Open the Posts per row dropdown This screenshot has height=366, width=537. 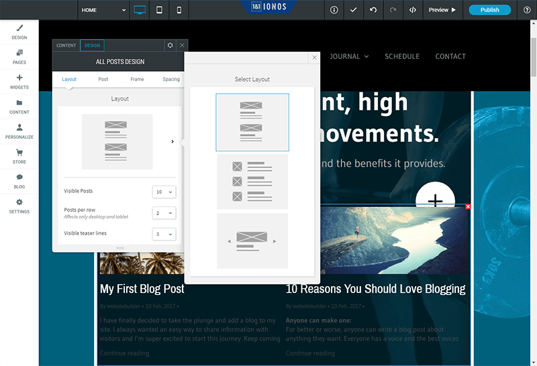(x=164, y=213)
